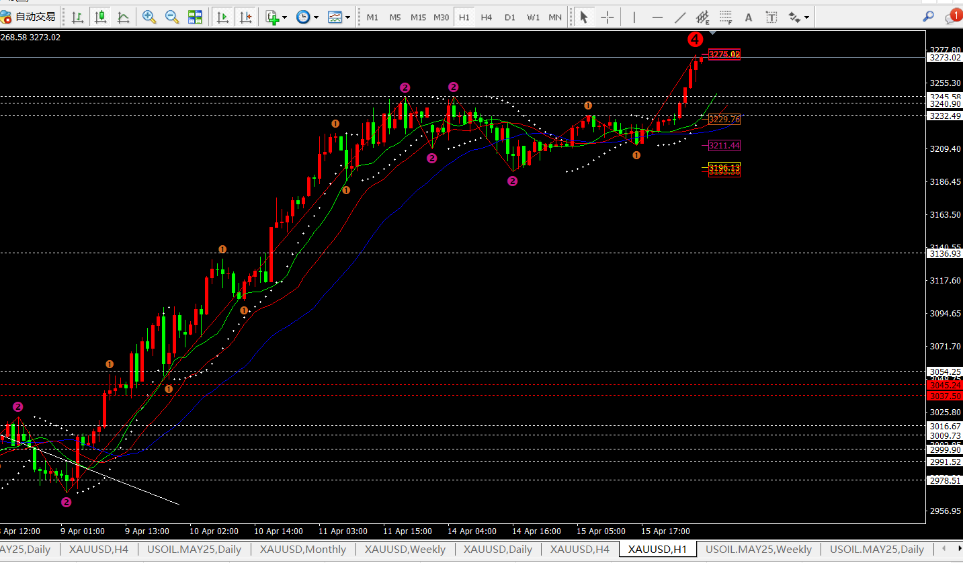Click the red 3045.24 price level label
This screenshot has width=963, height=563.
point(944,385)
